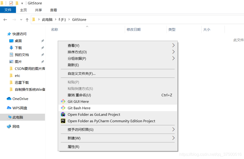The width and height of the screenshot is (244, 159).
Task: Expand the 新建(W) submenu arrow
Action: coord(173,138)
